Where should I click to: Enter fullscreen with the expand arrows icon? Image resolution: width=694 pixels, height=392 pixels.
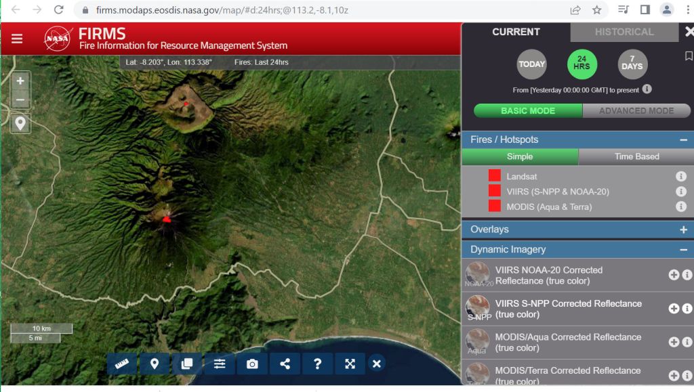point(350,364)
